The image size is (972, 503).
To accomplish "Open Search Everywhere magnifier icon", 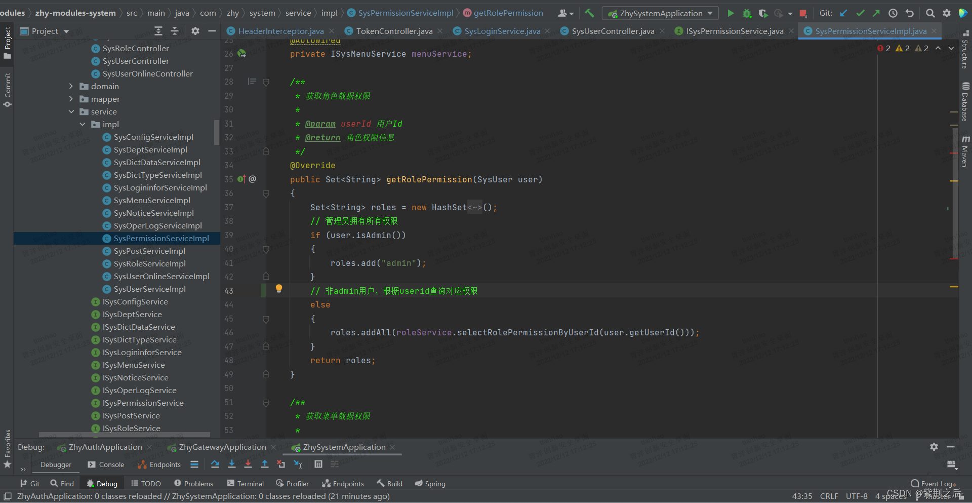I will [930, 13].
